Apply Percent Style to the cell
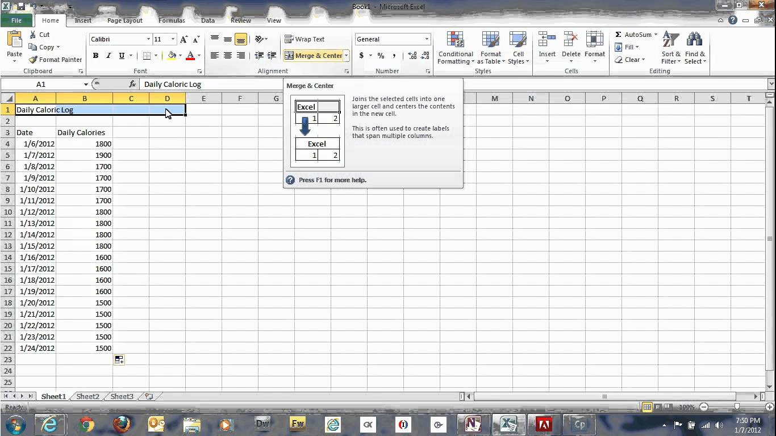This screenshot has width=776, height=436. click(381, 56)
